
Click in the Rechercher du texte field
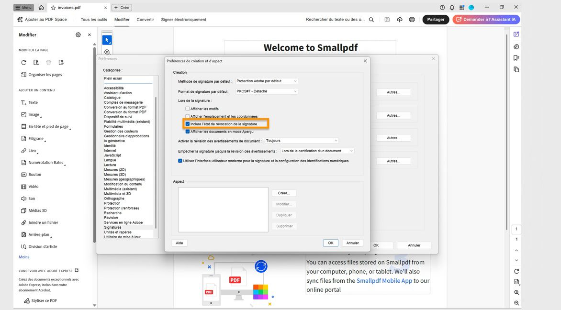pos(335,20)
